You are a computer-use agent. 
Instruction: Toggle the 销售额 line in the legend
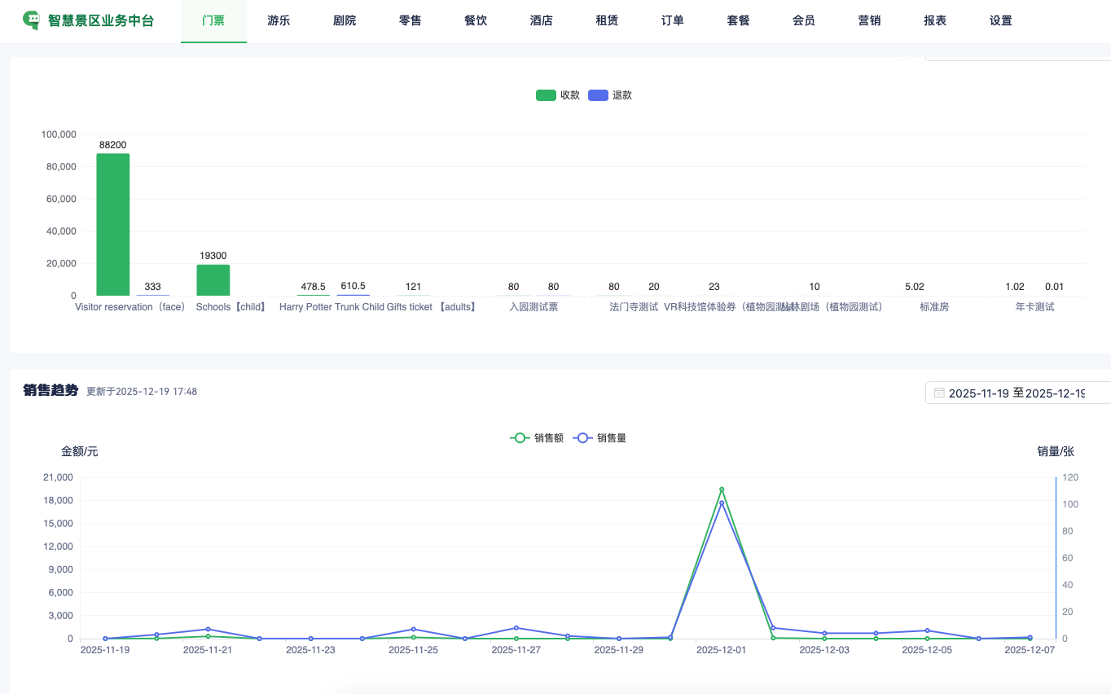click(x=537, y=438)
